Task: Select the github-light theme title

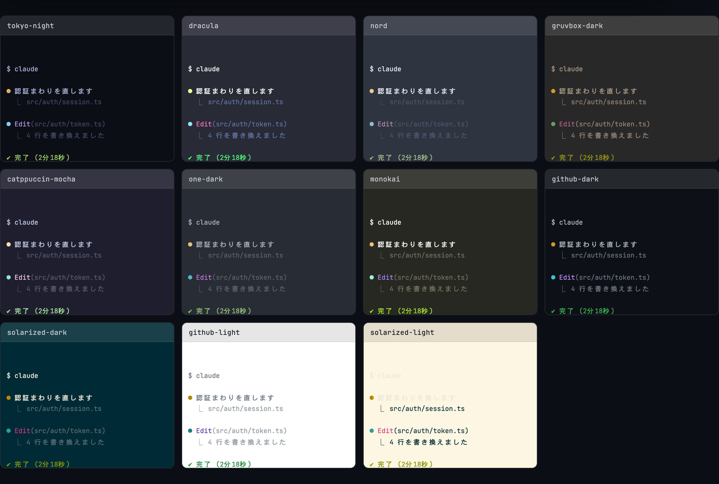Action: pyautogui.click(x=214, y=332)
